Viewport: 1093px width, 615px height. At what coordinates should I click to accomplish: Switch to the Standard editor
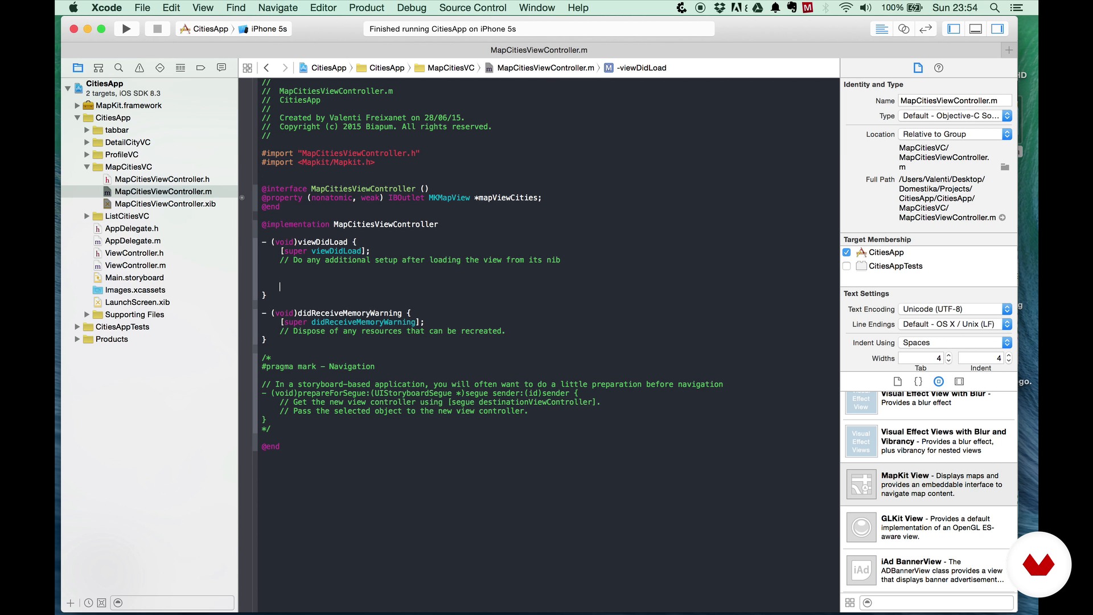882,29
